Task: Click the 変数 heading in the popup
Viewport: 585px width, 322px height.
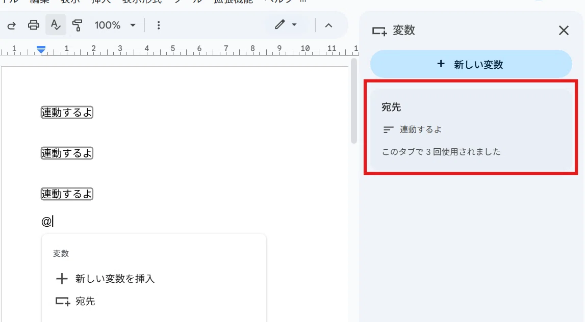Action: [x=61, y=253]
